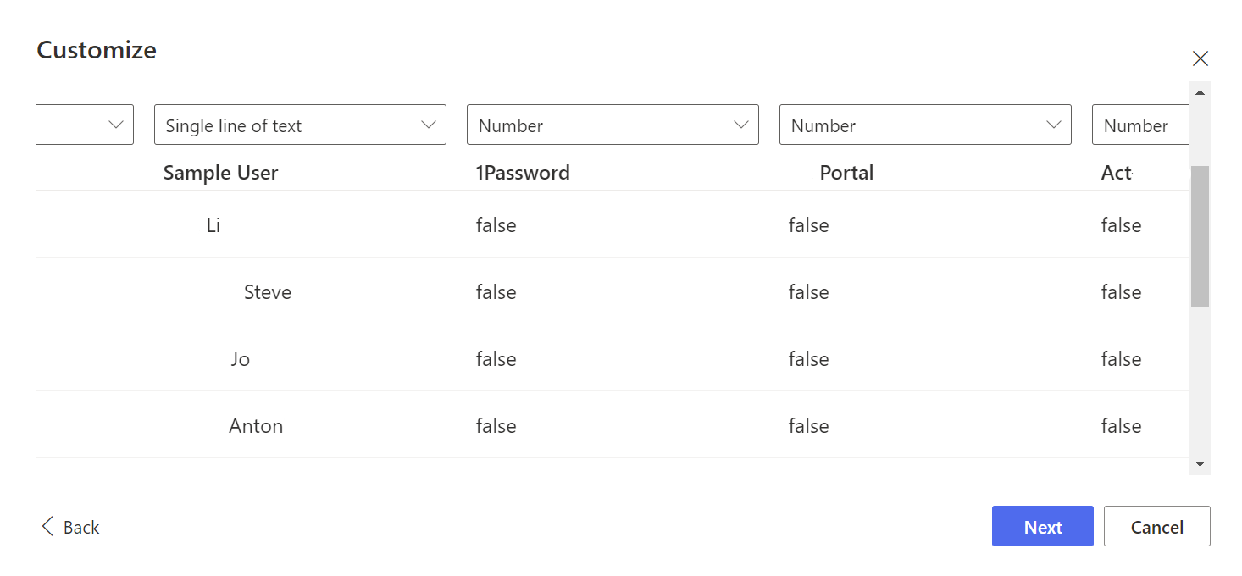
Task: Open the partially visible leftmost column dropdown
Action: click(x=86, y=125)
